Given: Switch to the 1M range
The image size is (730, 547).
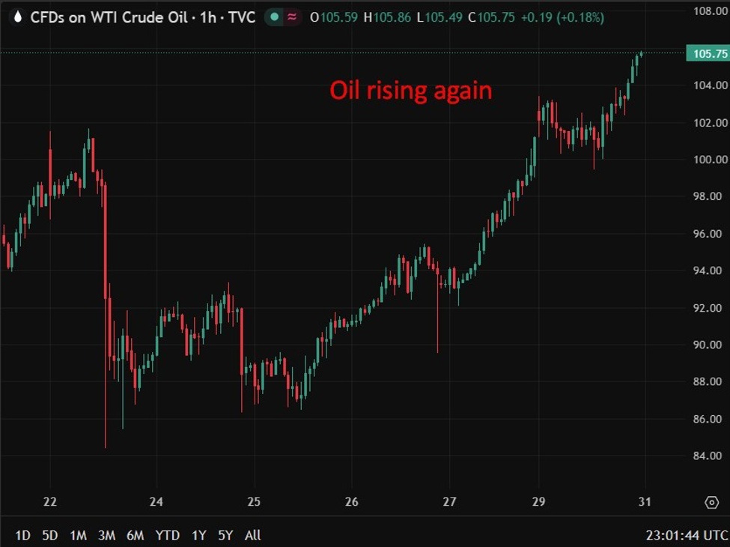Looking at the screenshot, I should click(78, 535).
